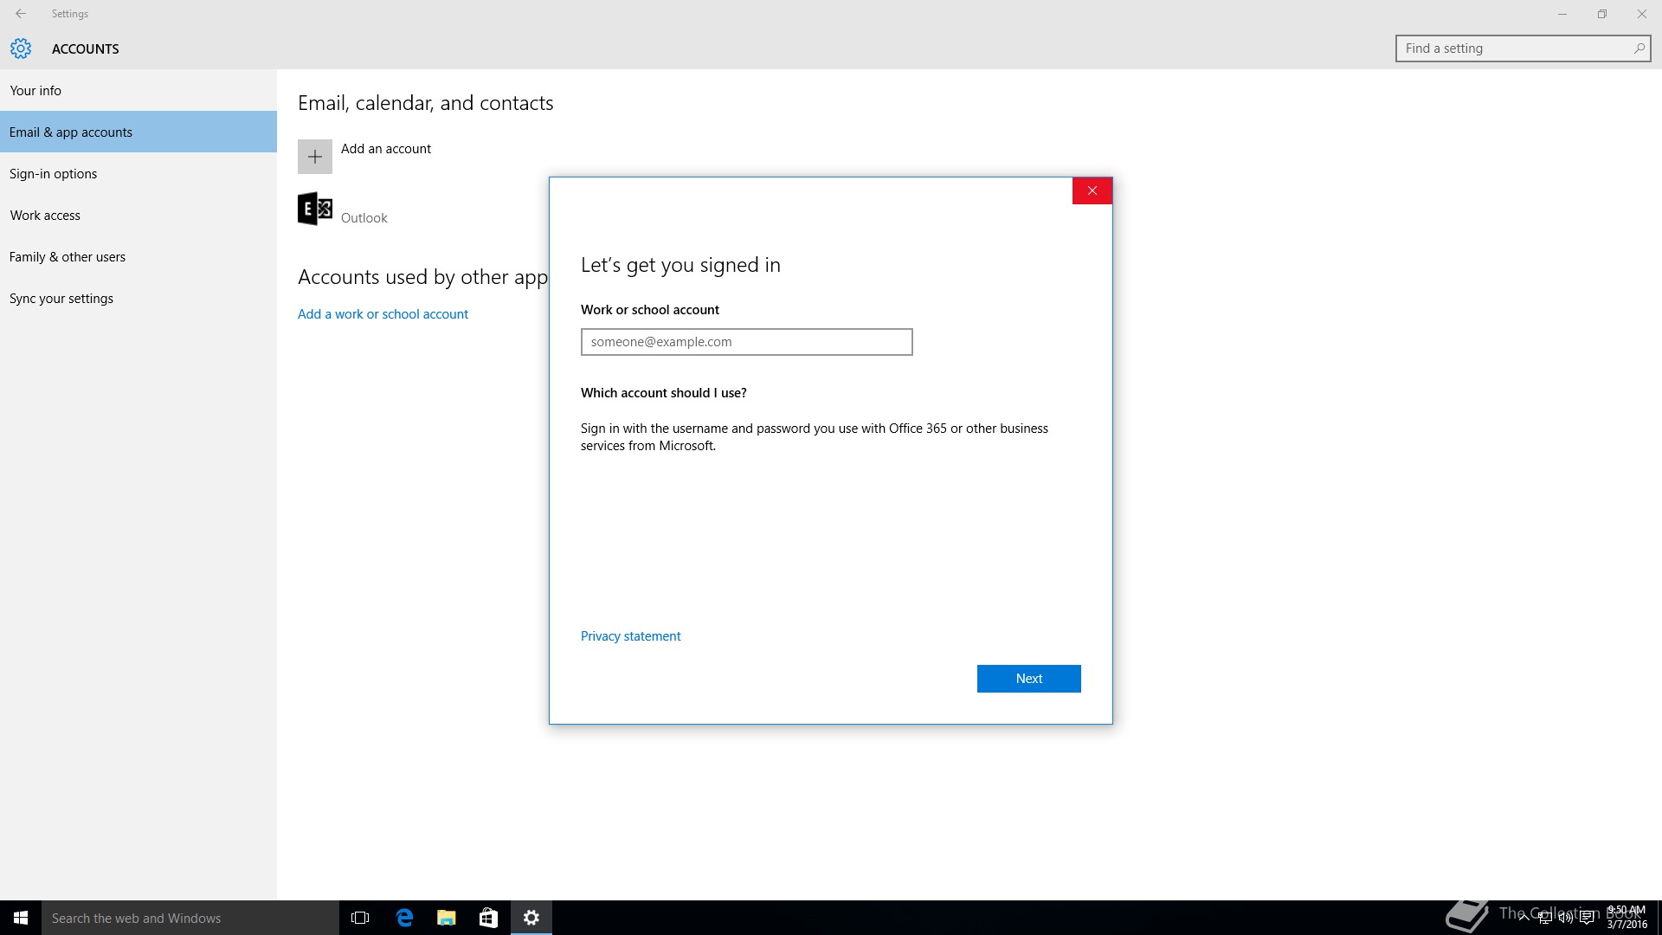
Task: Open the Privacy statement link
Action: pos(630,636)
